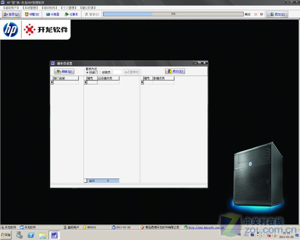This screenshot has width=300, height=240.
Task: Click the Windows Start button
Action: [6, 235]
